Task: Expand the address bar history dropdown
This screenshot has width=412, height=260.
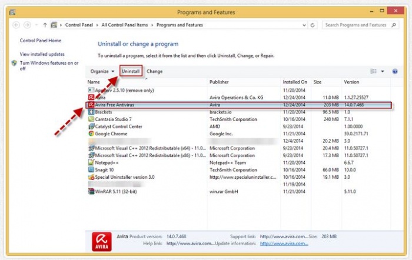Action: (x=304, y=25)
